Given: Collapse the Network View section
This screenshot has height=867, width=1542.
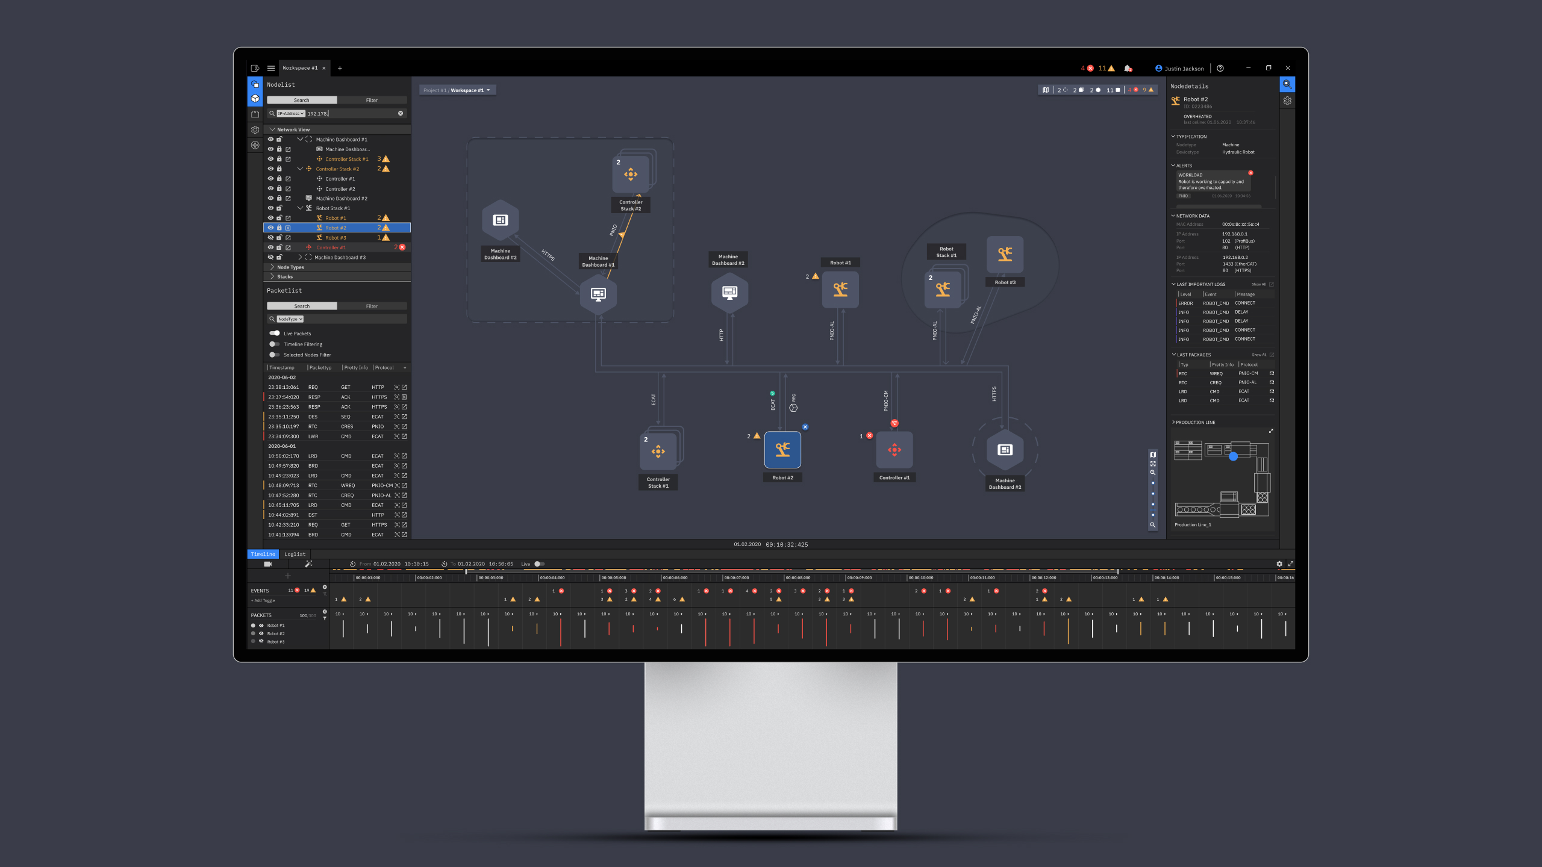Looking at the screenshot, I should pyautogui.click(x=272, y=129).
